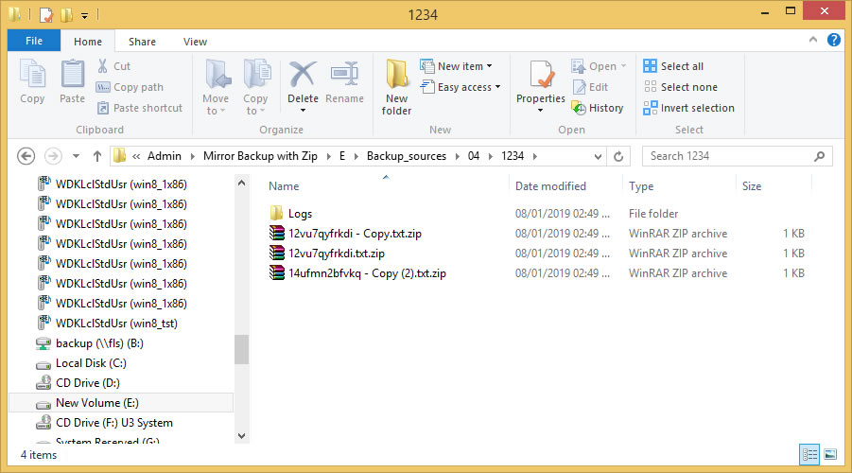
Task: Open the File menu
Action: click(34, 42)
